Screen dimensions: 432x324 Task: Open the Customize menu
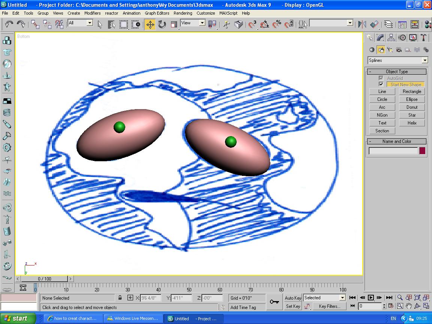point(205,13)
